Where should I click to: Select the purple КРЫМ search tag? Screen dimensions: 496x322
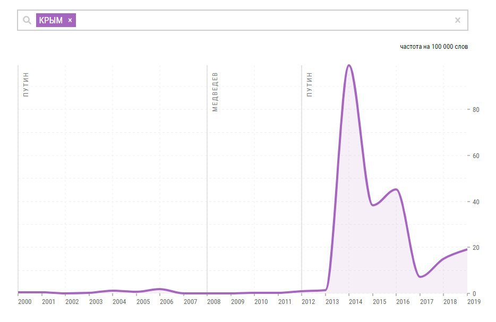pos(56,20)
